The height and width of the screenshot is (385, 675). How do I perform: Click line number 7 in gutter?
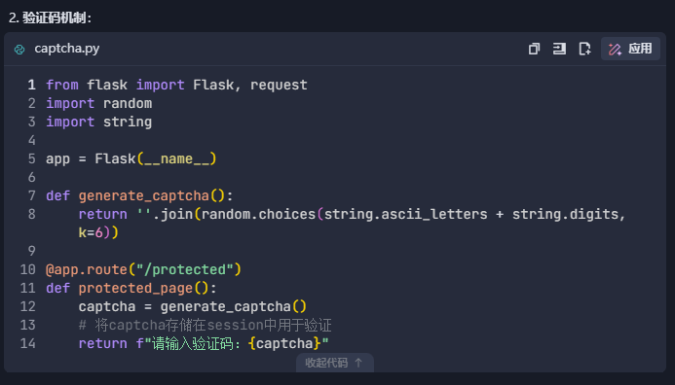coord(31,195)
